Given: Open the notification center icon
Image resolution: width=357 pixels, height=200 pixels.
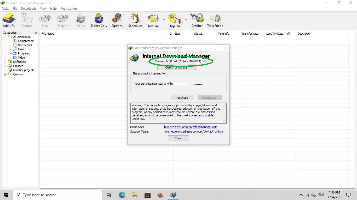Looking at the screenshot, I should coord(348,195).
